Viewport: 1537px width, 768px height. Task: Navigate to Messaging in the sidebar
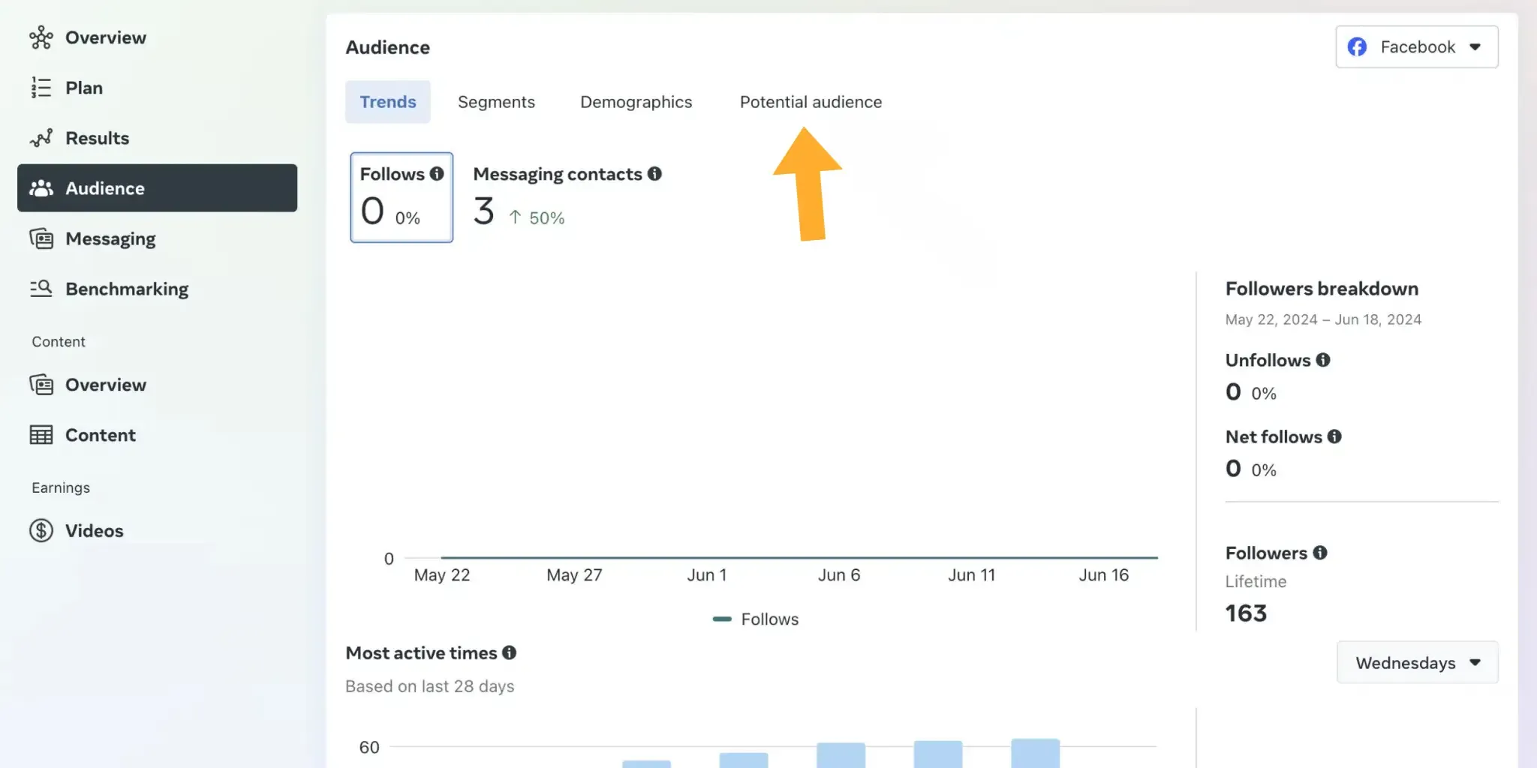pyautogui.click(x=110, y=238)
